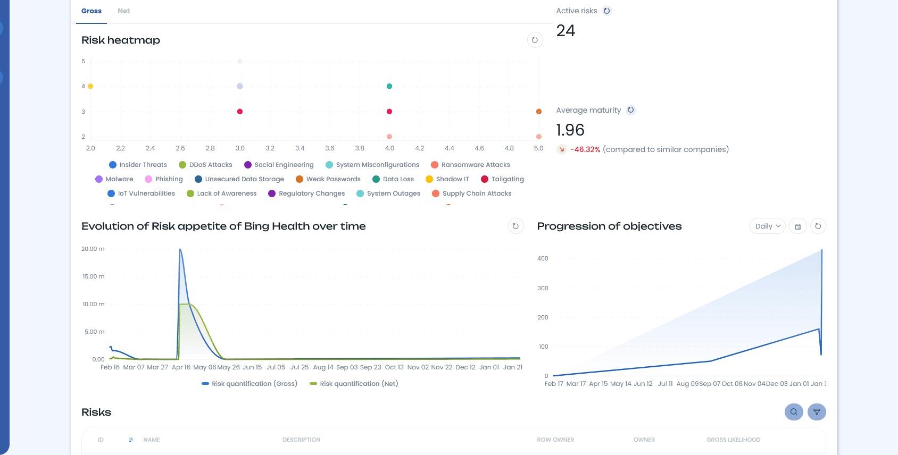
Task: Open calendar picker for Progression of objectives
Action: (x=797, y=226)
